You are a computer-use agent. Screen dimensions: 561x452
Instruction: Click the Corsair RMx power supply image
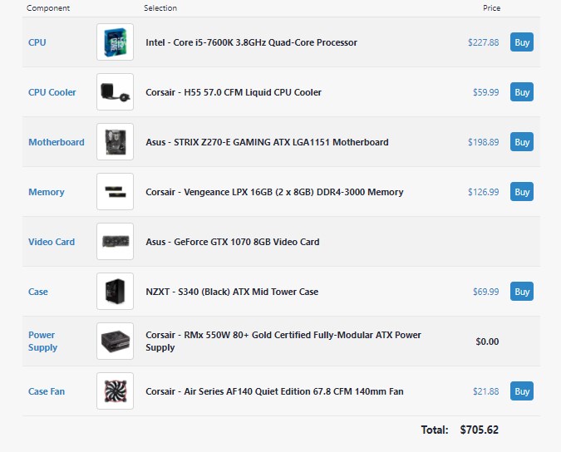[x=115, y=341]
